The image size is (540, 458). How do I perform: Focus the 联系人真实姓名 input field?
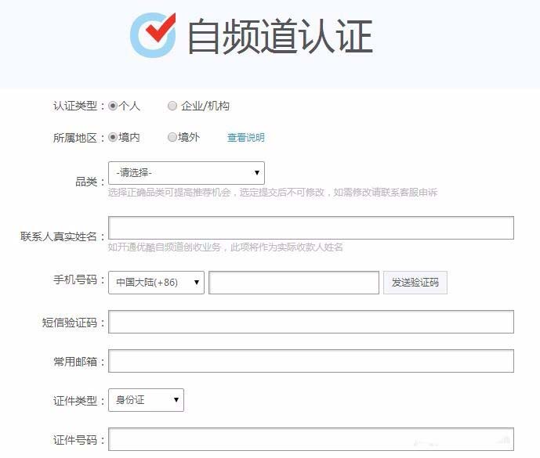click(311, 228)
